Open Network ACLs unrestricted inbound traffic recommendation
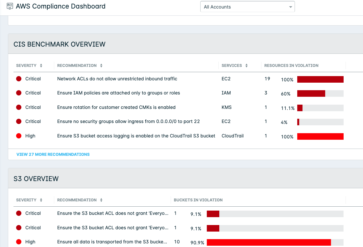The image size is (363, 247). pyautogui.click(x=117, y=79)
